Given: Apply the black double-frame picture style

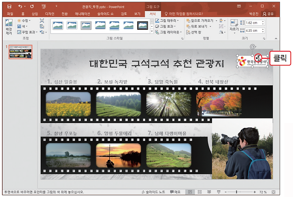Looking at the screenshot, I should click(x=143, y=25).
